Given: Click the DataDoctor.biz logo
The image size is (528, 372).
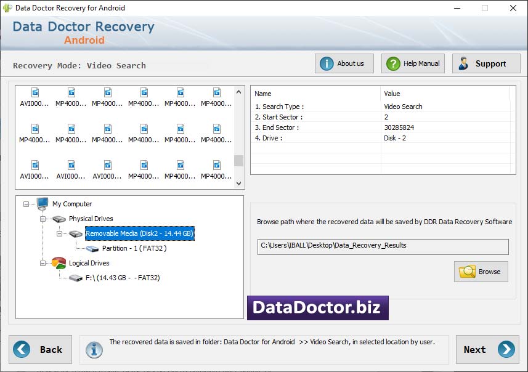Looking at the screenshot, I should tap(319, 308).
